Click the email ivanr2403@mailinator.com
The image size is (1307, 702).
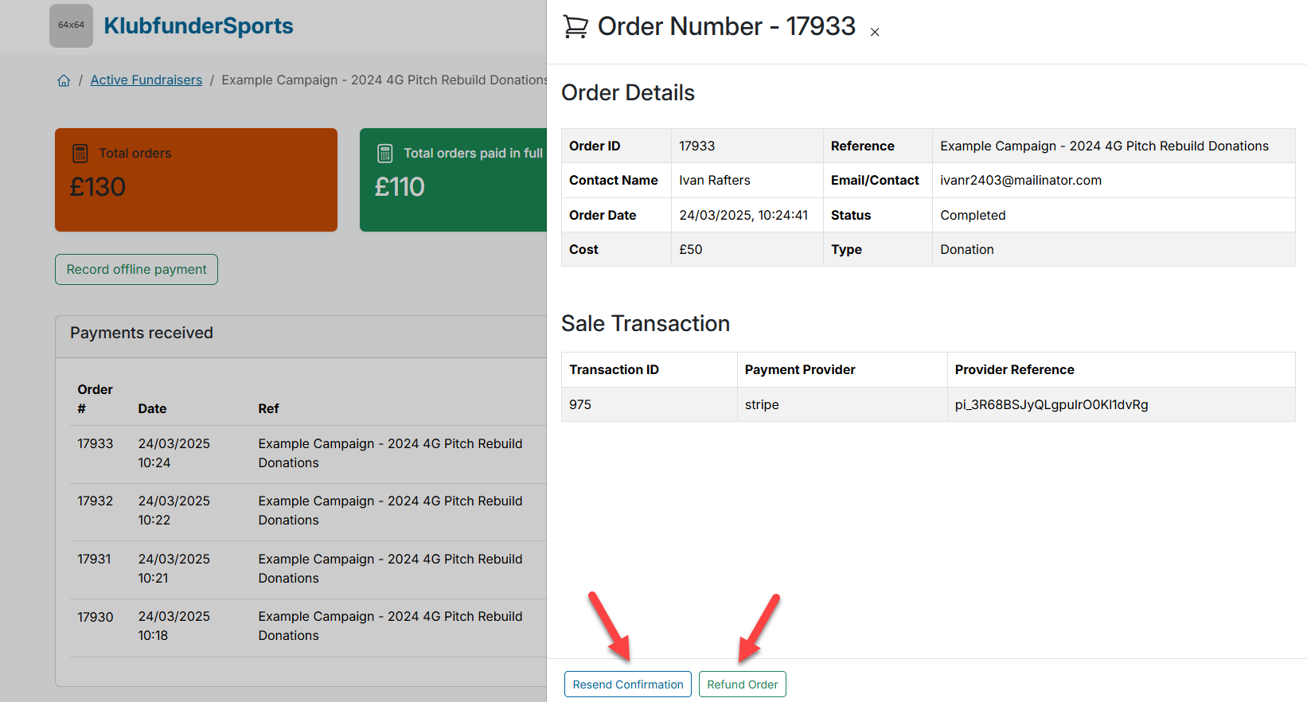[x=1020, y=180]
